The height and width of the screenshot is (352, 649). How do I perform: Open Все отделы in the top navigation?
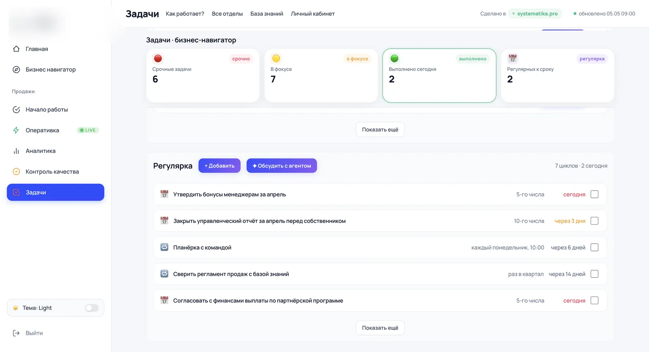(227, 14)
